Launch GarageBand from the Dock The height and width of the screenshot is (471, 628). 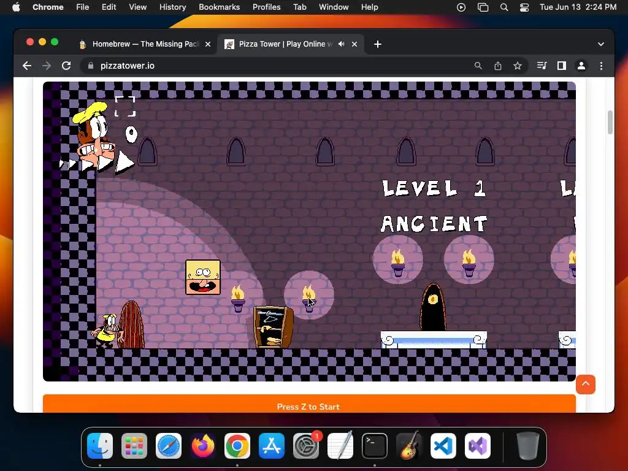[409, 446]
